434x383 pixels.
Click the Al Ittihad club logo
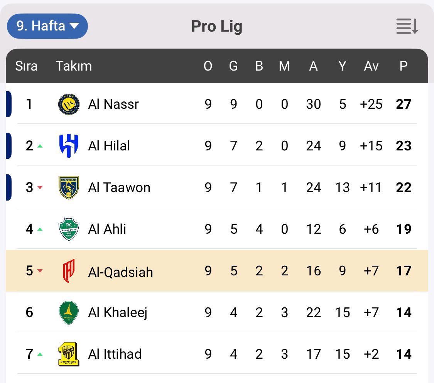click(69, 354)
